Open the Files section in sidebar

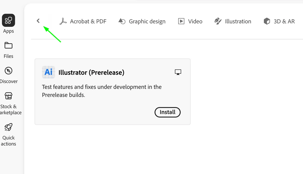click(x=8, y=50)
